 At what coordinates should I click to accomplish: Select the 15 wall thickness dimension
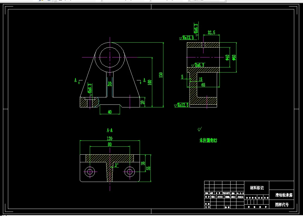pos(200,79)
